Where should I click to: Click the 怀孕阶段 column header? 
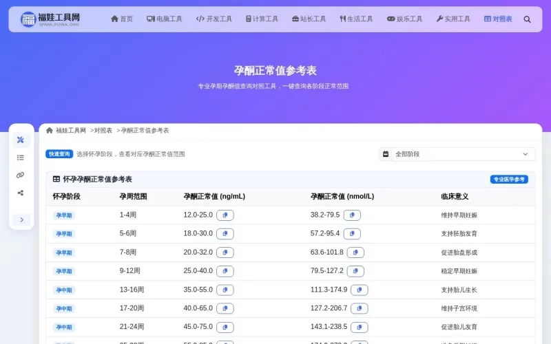point(66,197)
